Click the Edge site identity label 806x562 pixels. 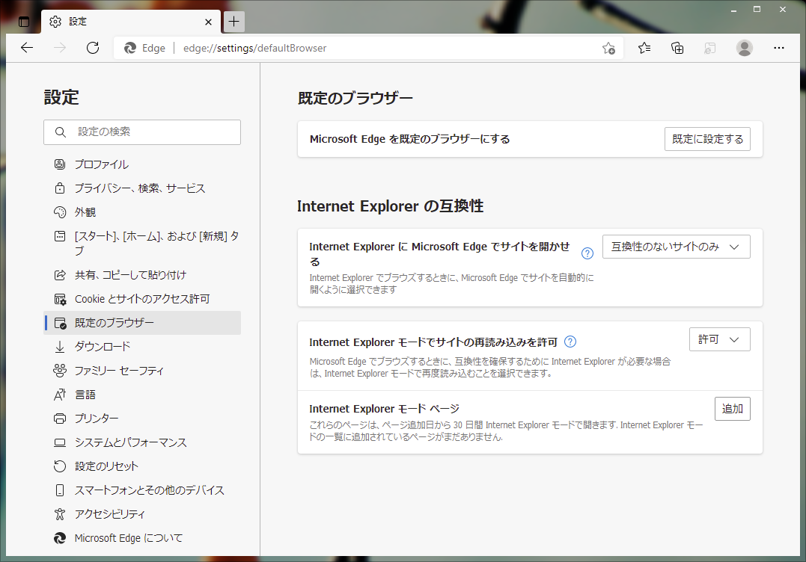145,49
